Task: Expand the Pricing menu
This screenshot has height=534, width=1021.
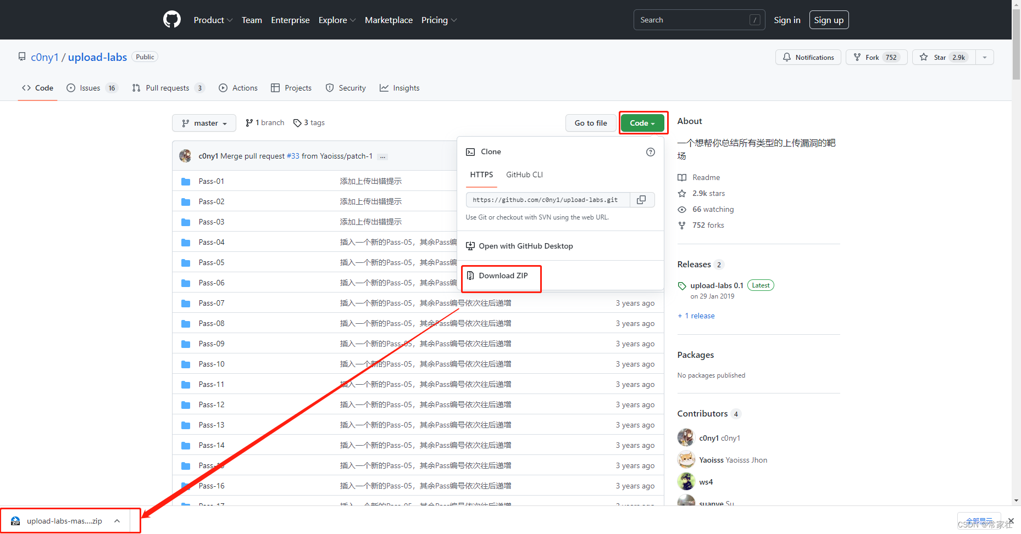Action: pyautogui.click(x=439, y=20)
